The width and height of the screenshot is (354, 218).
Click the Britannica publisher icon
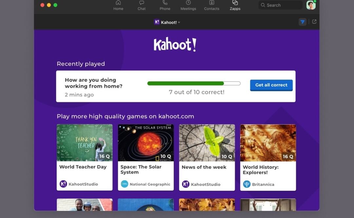(x=247, y=184)
